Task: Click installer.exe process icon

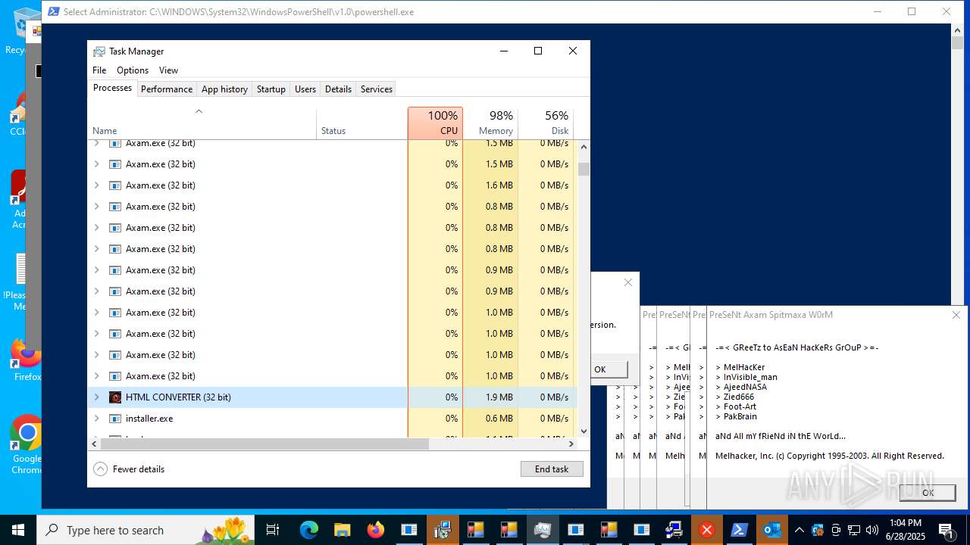Action: [115, 419]
